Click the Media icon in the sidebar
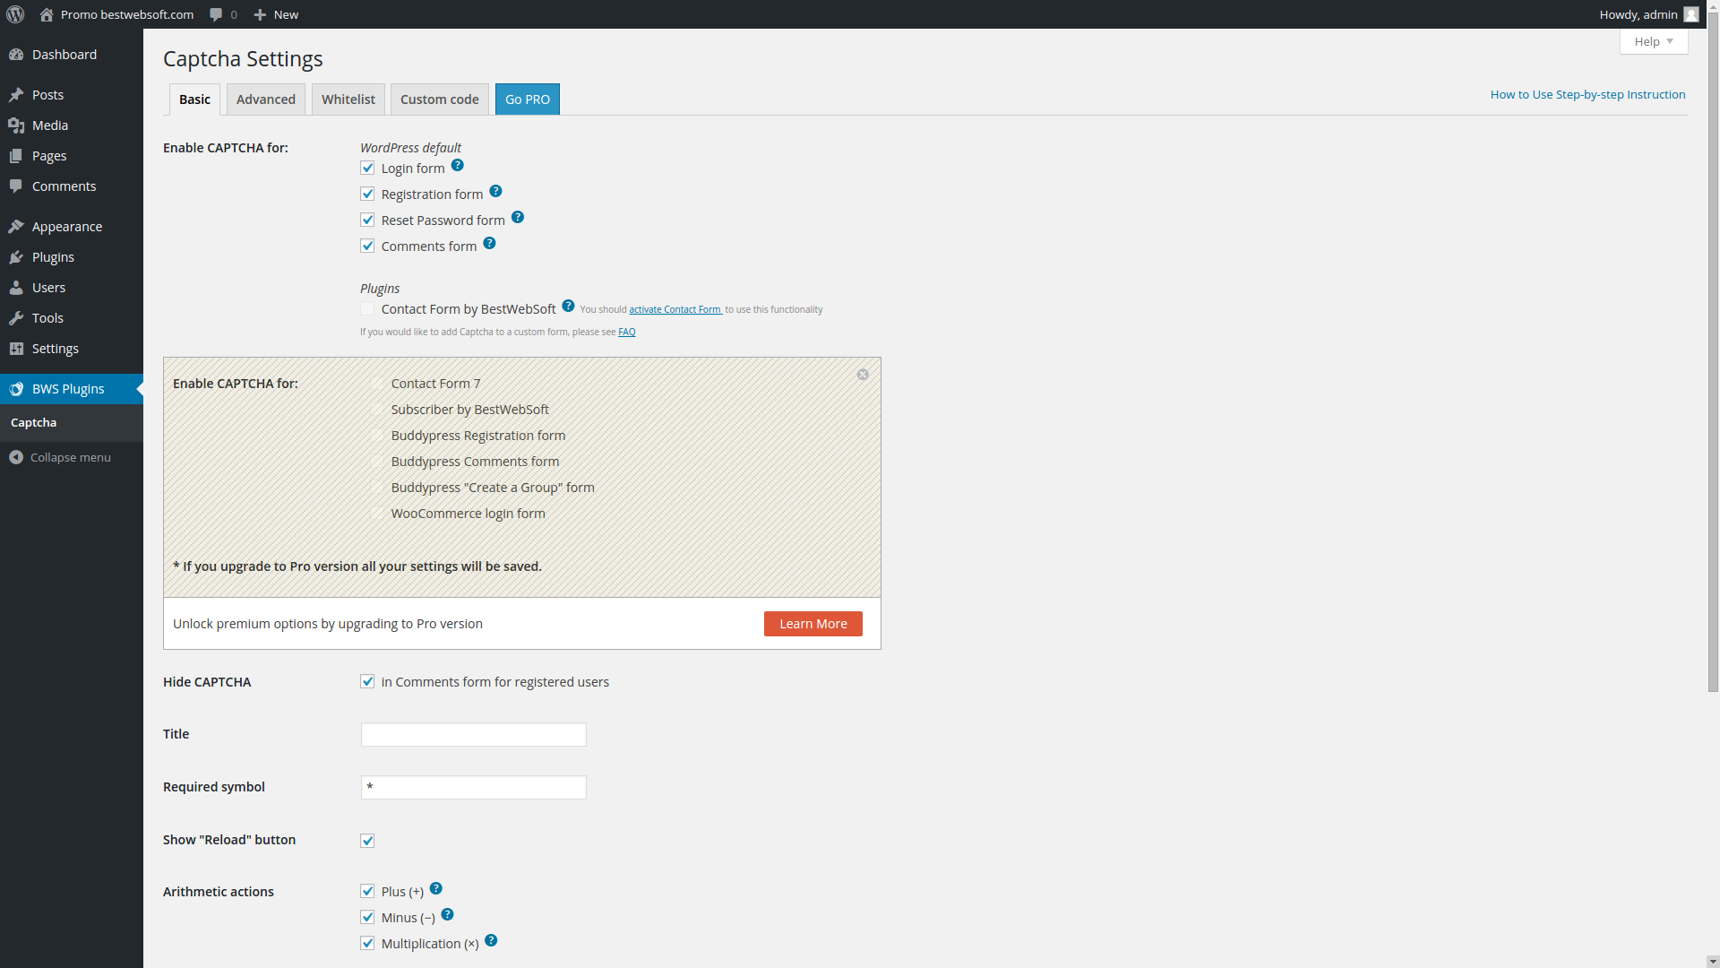Viewport: 1720px width, 968px height. coord(16,125)
